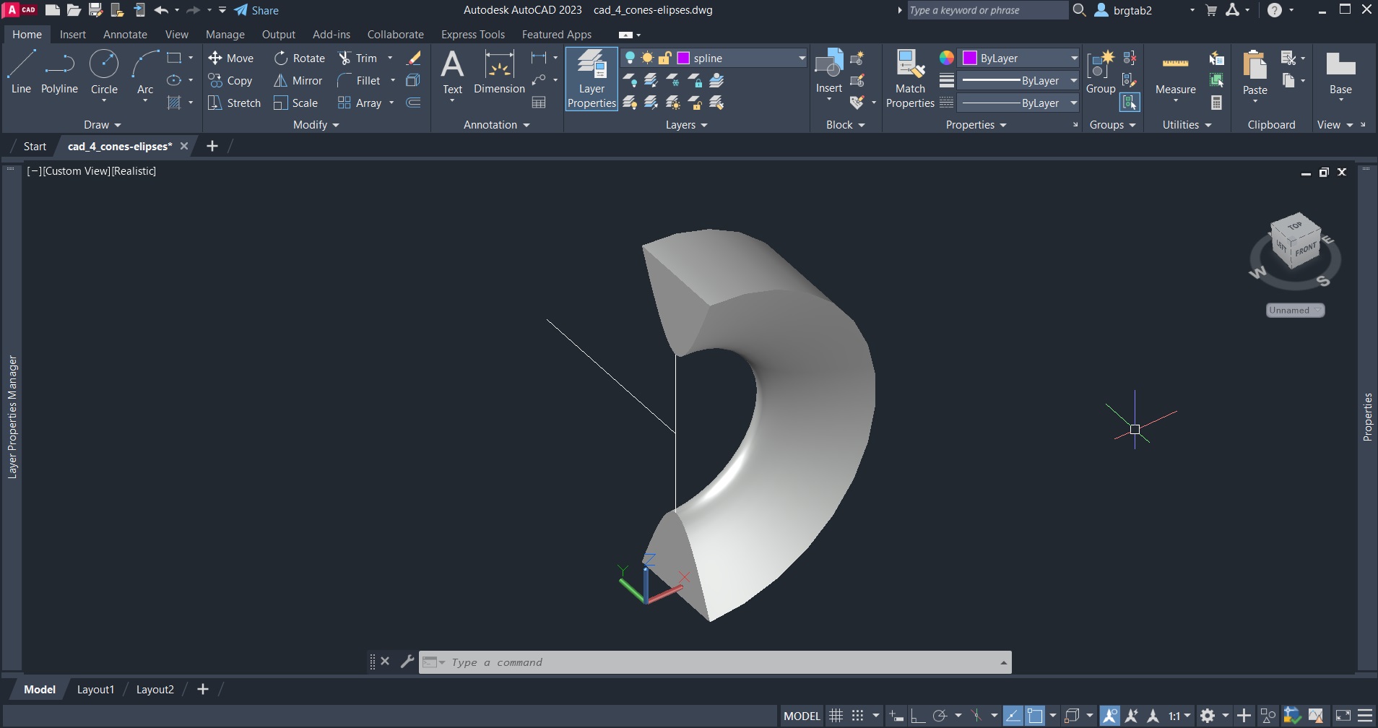Click the Paste icon
This screenshot has width=1378, height=728.
1254,72
